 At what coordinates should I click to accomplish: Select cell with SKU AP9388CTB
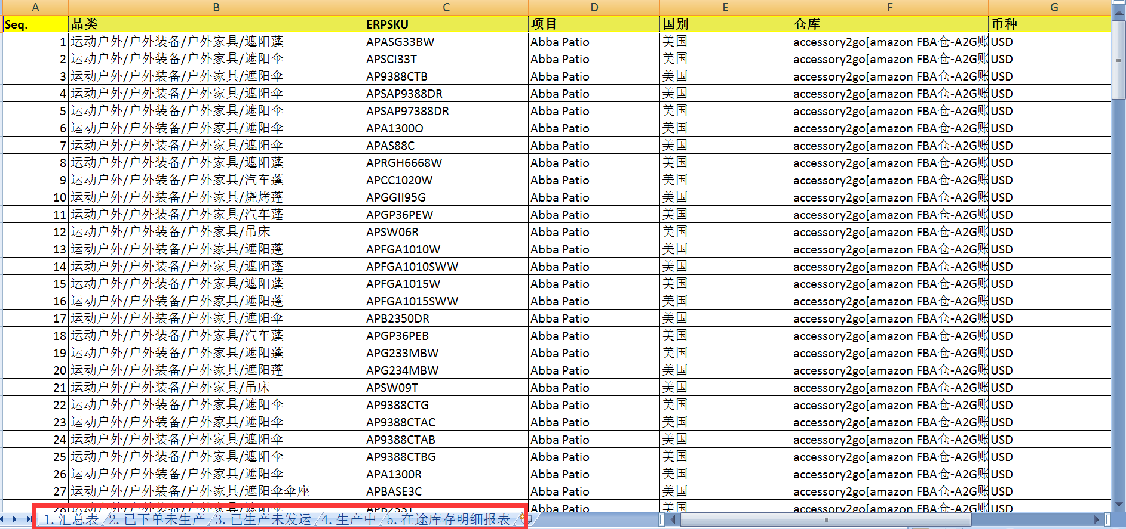point(446,76)
